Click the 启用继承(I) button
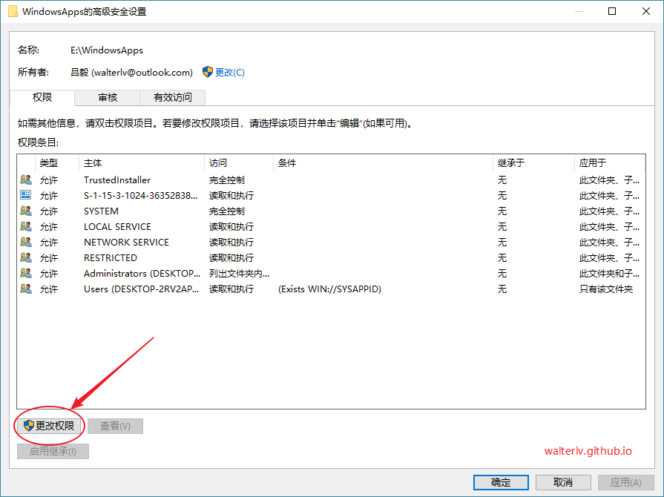The width and height of the screenshot is (664, 497). 52,451
